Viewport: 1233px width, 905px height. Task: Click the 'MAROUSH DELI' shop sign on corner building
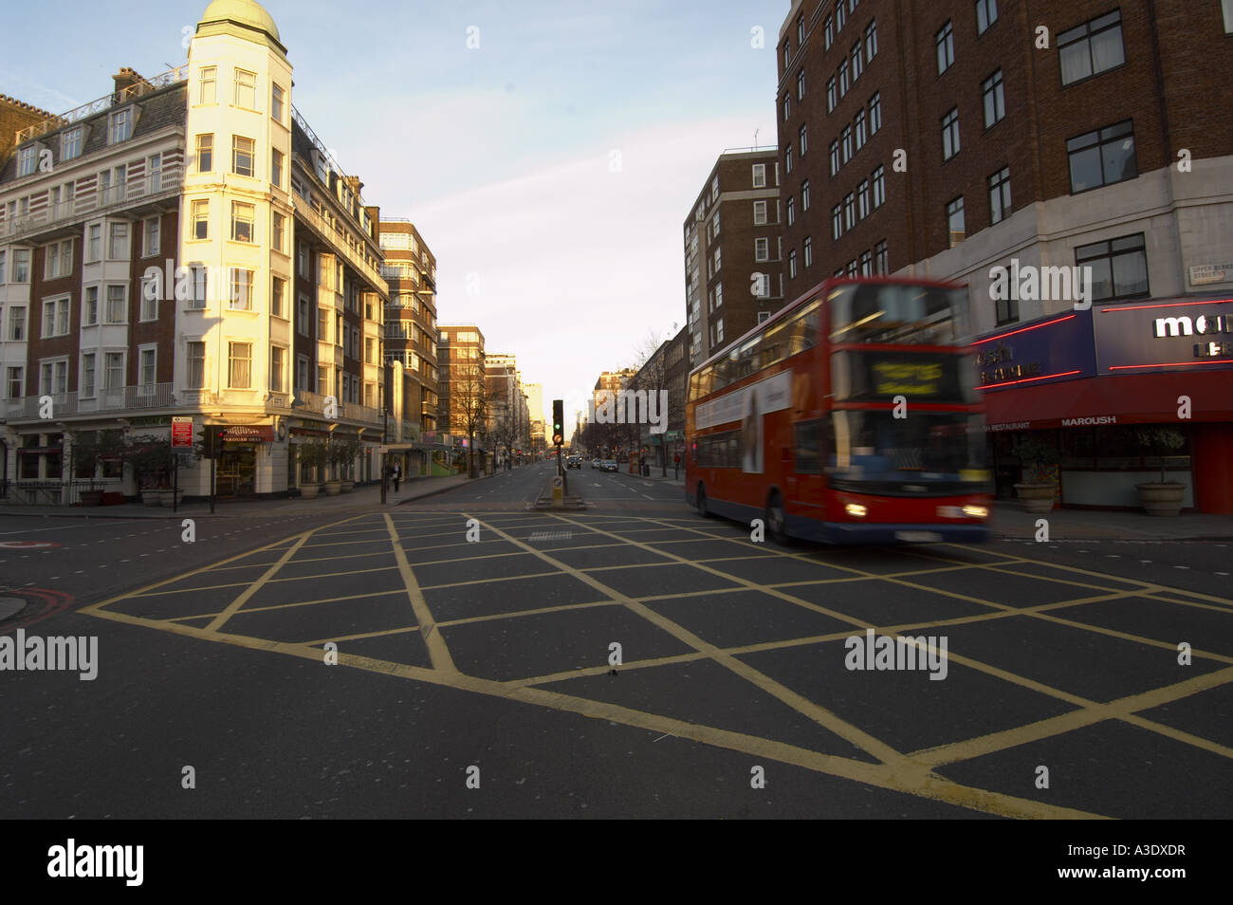click(248, 434)
